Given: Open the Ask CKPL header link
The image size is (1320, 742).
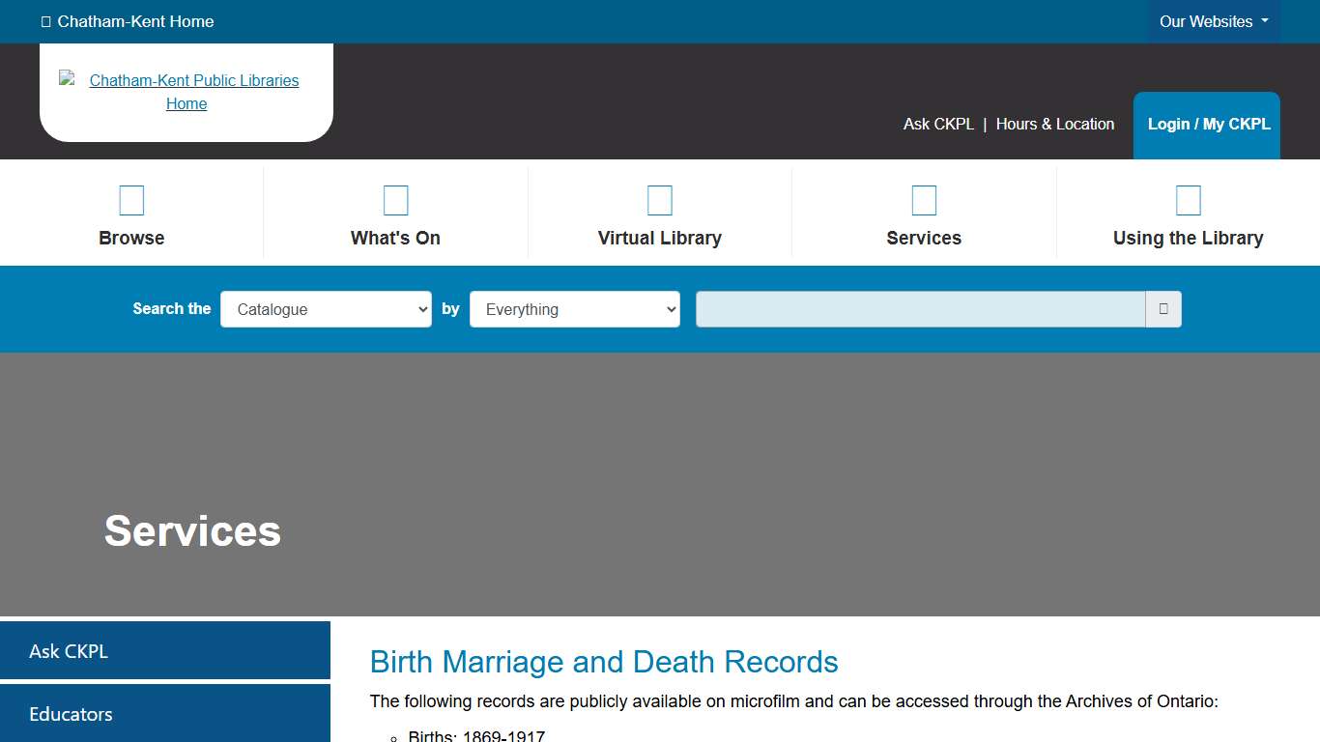Looking at the screenshot, I should [x=938, y=124].
